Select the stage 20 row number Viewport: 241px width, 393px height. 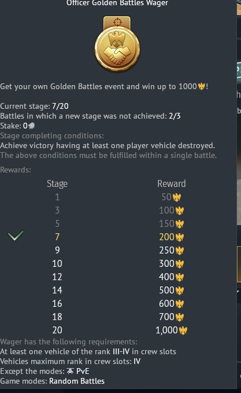pyautogui.click(x=57, y=330)
